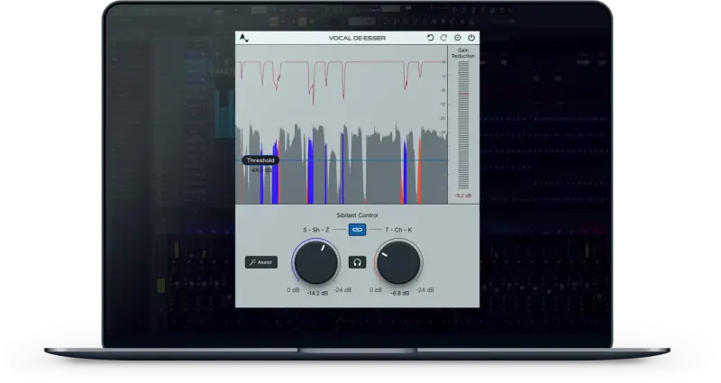Click the S - Sh - Z reduction knob
721x383 pixels.
point(316,262)
